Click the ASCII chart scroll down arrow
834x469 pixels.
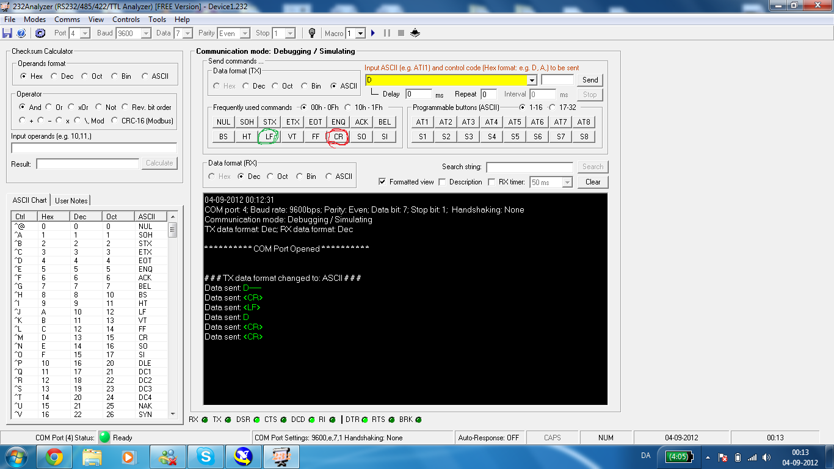(173, 414)
